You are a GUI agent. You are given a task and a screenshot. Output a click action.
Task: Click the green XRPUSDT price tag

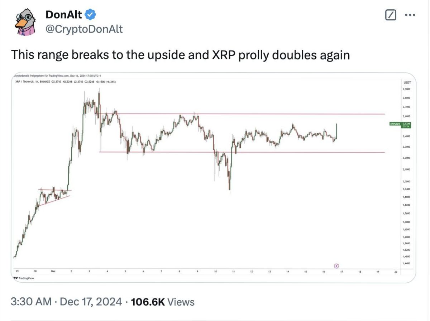400,124
